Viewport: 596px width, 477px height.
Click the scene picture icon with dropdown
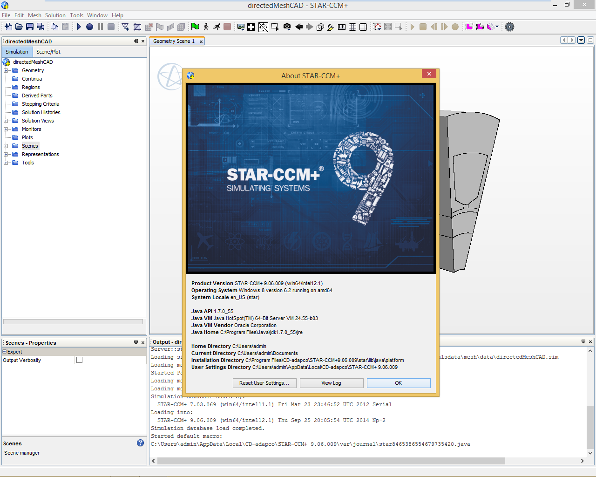pos(241,27)
